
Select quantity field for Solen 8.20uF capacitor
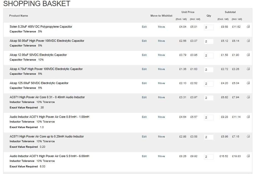tap(209, 27)
